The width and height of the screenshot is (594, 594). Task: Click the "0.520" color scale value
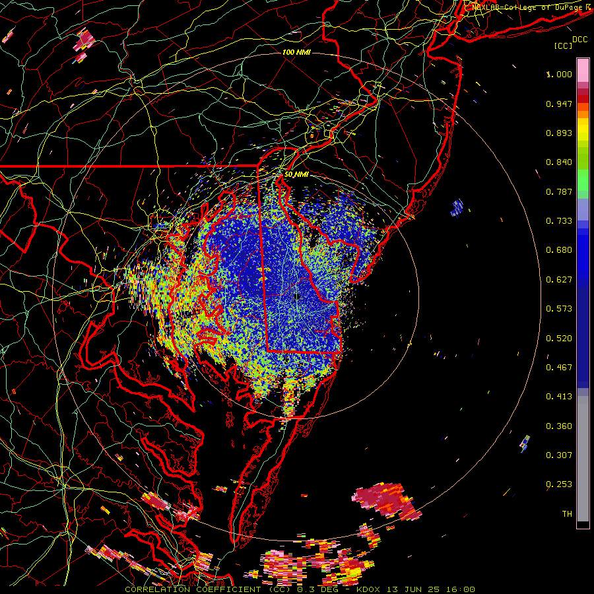[559, 339]
